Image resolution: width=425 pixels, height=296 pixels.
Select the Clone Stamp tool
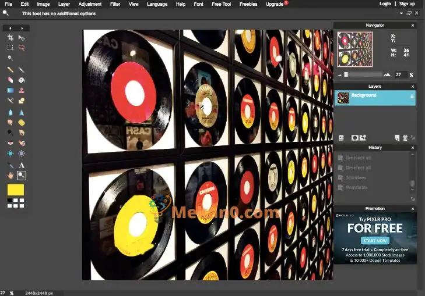[22, 90]
